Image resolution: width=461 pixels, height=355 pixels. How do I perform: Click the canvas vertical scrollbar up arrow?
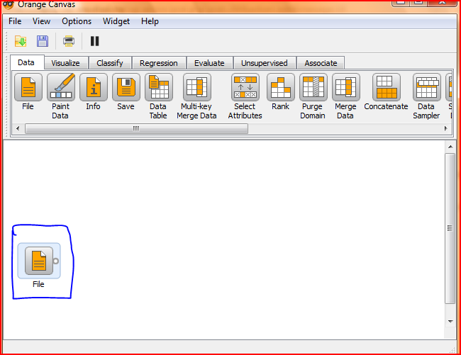[x=450, y=147]
